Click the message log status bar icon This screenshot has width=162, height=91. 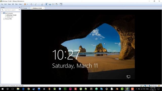coord(159,86)
